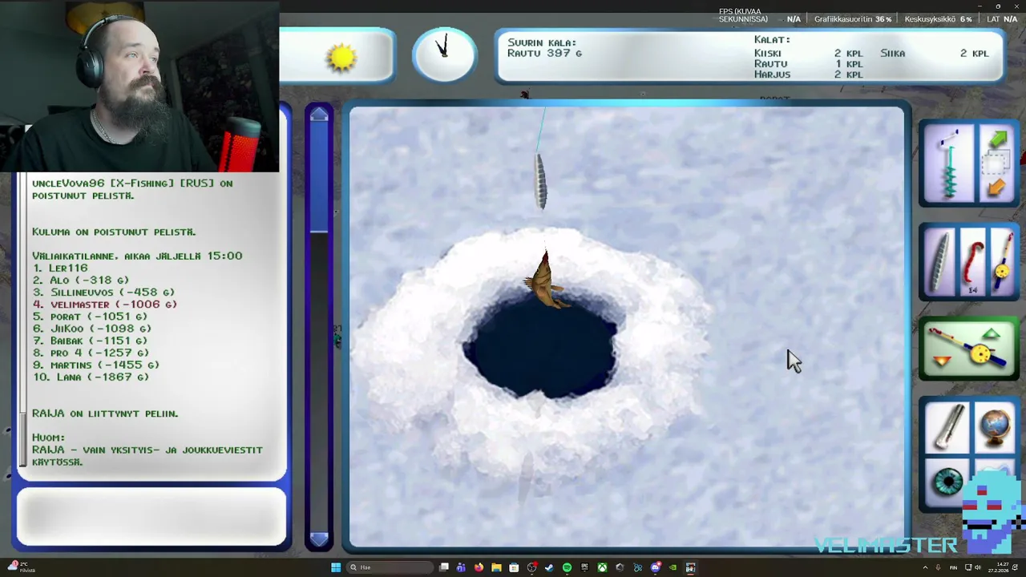The width and height of the screenshot is (1026, 577).
Task: Open the globe map icon
Action: coord(994,426)
